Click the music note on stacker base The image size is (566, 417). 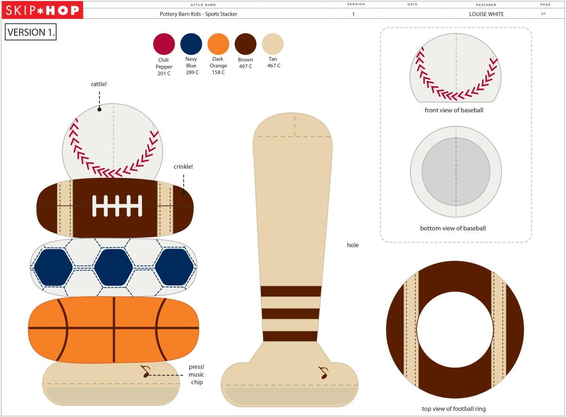point(145,372)
